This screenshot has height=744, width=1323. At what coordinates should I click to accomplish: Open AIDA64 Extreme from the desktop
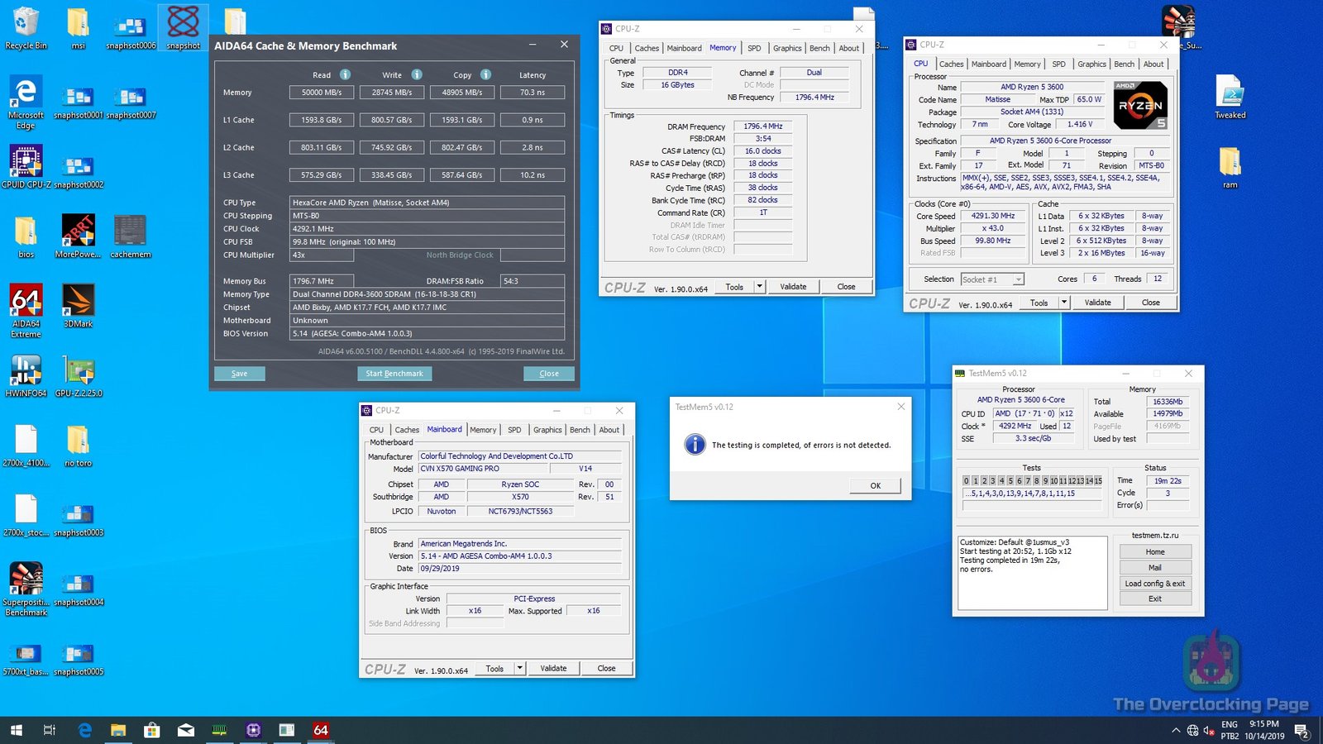pyautogui.click(x=26, y=302)
